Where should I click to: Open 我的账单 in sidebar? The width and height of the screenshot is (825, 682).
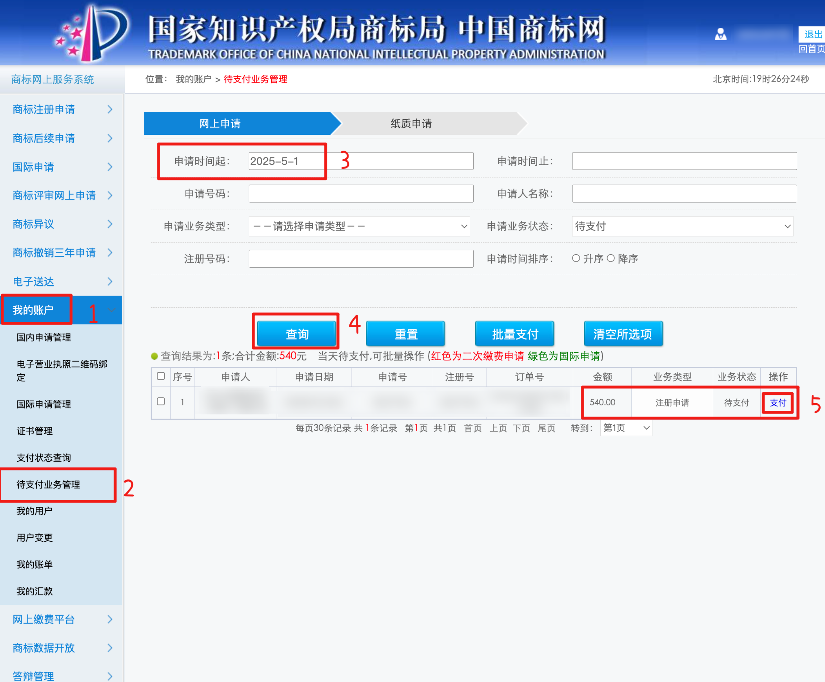[x=35, y=564]
